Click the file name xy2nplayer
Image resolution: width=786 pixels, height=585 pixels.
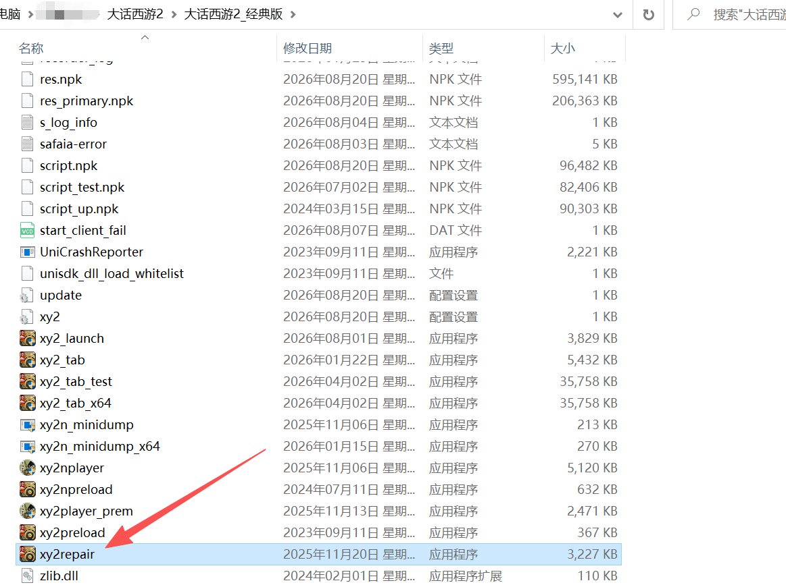pos(72,468)
